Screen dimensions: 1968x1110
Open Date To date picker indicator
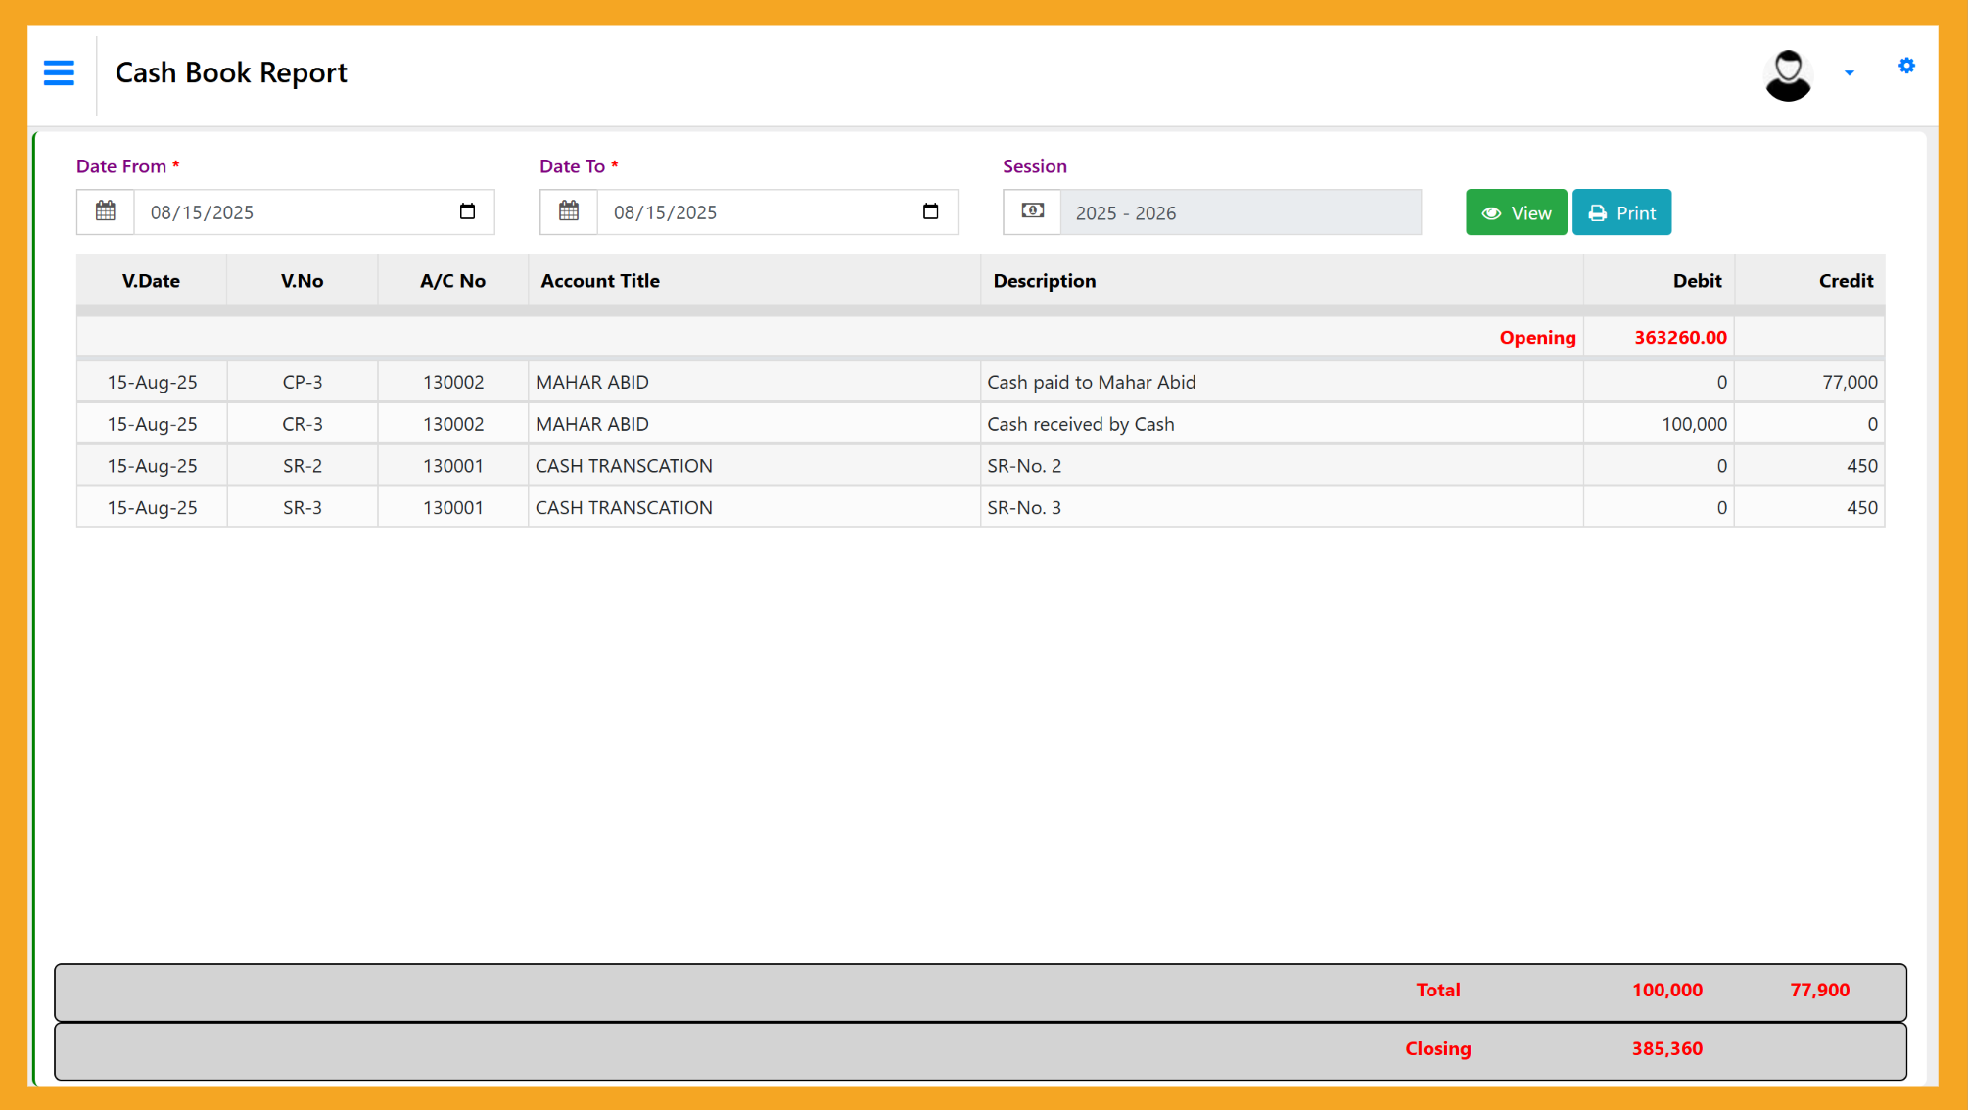(x=930, y=211)
